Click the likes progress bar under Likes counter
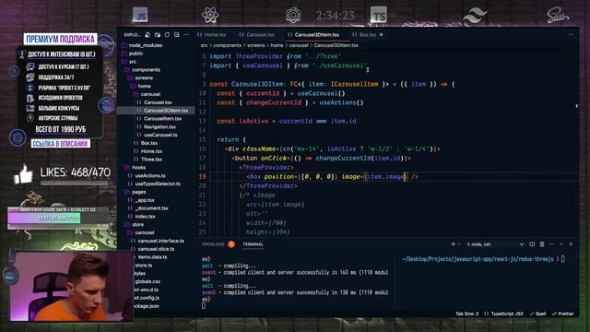 [74, 183]
